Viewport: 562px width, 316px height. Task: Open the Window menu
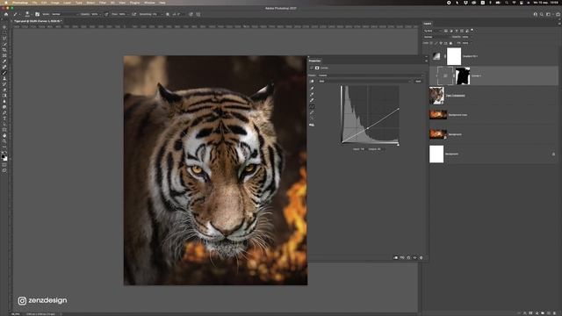149,3
